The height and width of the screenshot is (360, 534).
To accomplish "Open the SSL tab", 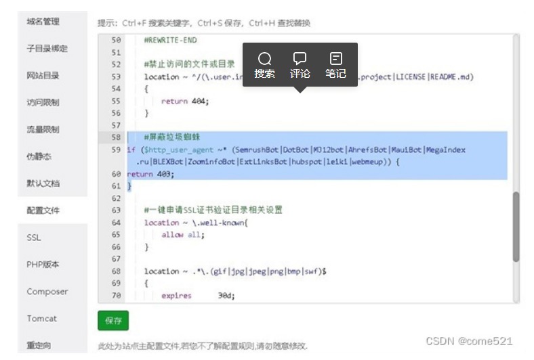I will (34, 238).
